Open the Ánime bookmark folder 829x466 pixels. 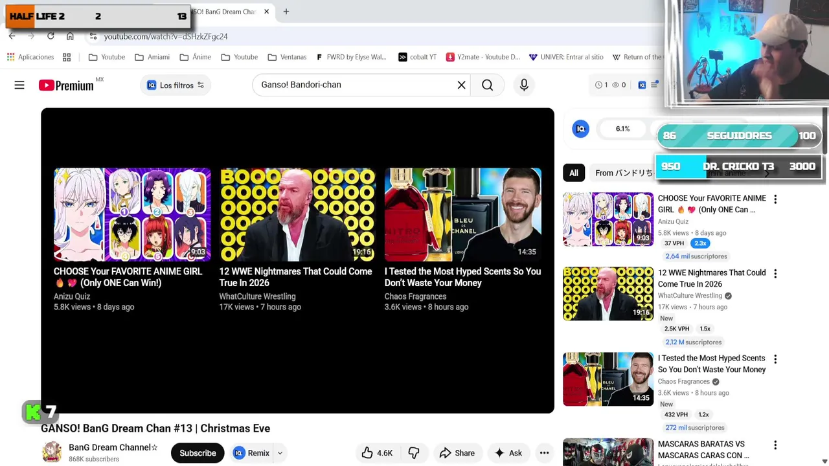coord(196,57)
